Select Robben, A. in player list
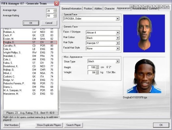The image size is (172, 130). click(30, 32)
